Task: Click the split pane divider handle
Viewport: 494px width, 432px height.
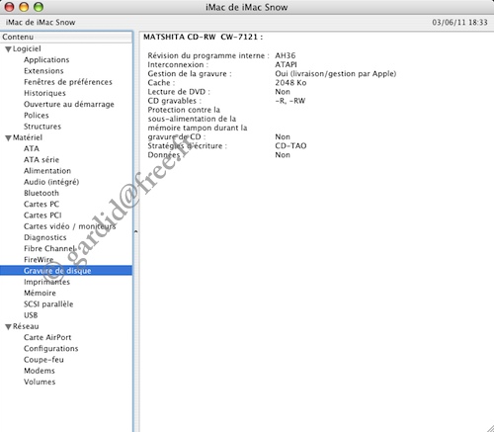Action: pyautogui.click(x=135, y=231)
